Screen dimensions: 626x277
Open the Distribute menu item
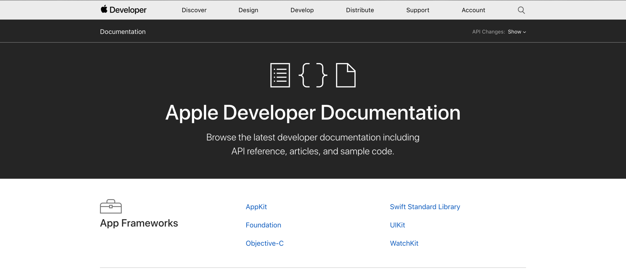click(x=360, y=10)
